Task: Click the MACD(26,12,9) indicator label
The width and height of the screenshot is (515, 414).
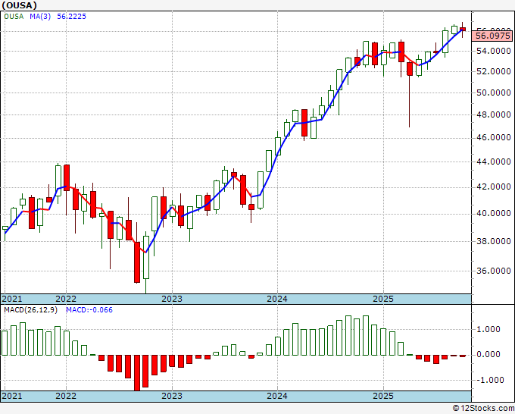Action: click(x=31, y=310)
